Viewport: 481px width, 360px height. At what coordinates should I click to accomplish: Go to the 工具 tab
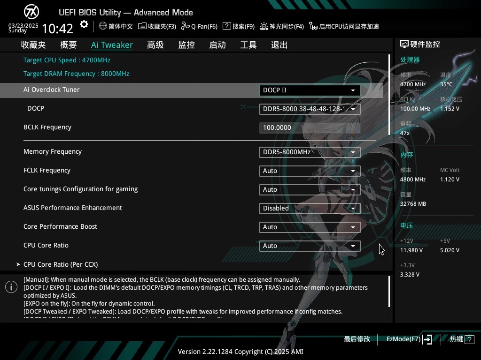[248, 45]
